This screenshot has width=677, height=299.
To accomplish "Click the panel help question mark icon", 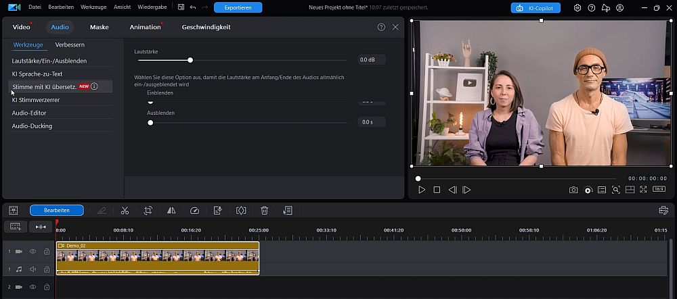I will (x=381, y=27).
